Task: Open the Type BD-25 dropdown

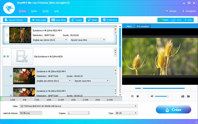Action: [x=126, y=113]
